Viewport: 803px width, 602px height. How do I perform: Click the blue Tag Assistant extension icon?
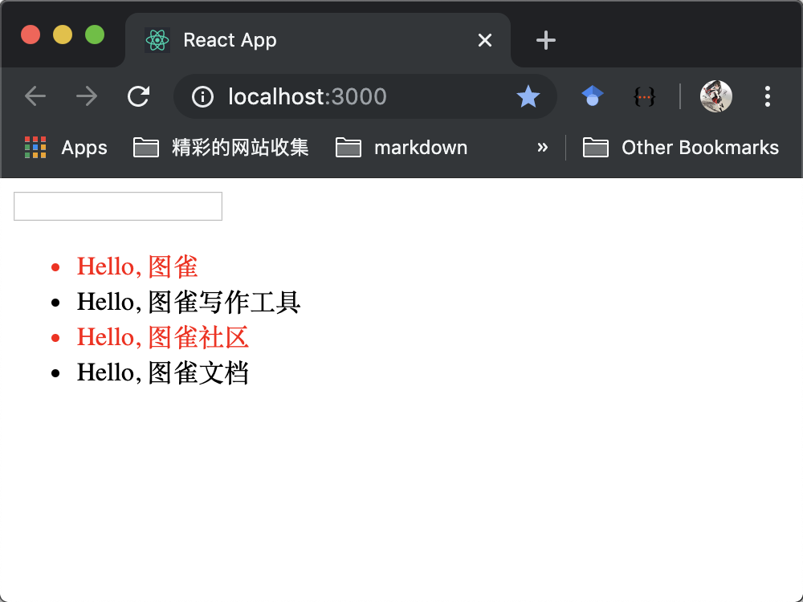click(x=592, y=96)
